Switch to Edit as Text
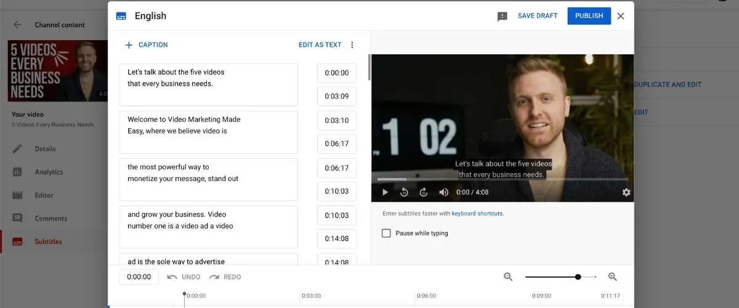The image size is (739, 308). coord(320,45)
